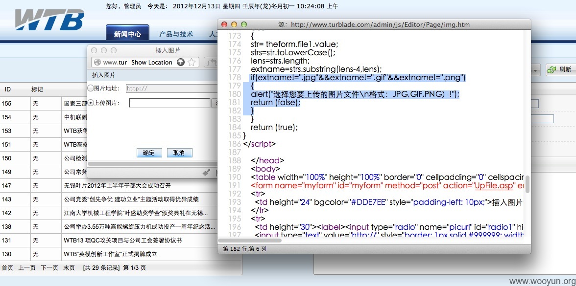This screenshot has width=576, height=286.
Task: Click ID cell 151
Action: click(x=7, y=145)
